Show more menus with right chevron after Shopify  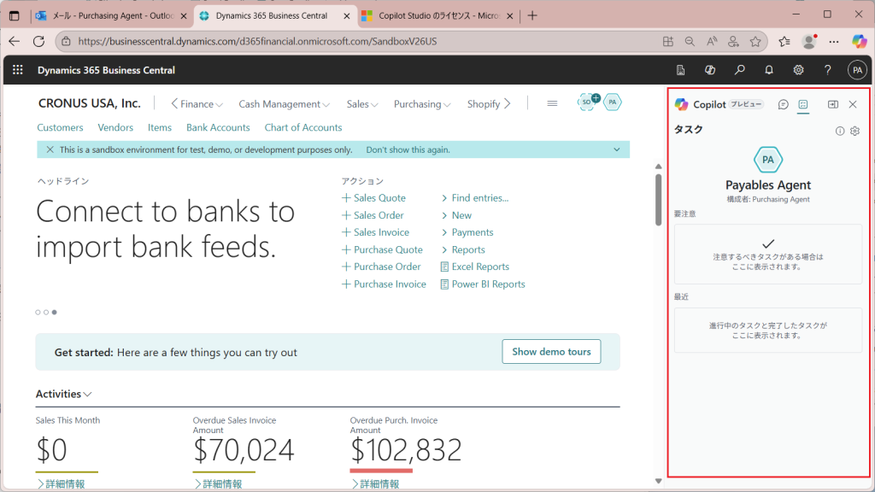coord(508,103)
